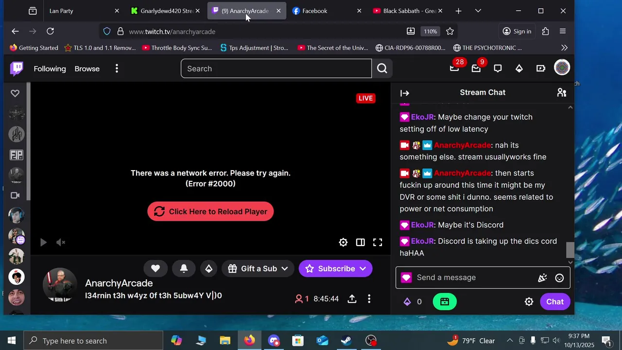The image size is (622, 350).
Task: Click into the Twitch search field
Action: click(x=276, y=69)
